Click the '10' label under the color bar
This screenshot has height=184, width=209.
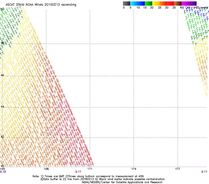click(x=138, y=8)
